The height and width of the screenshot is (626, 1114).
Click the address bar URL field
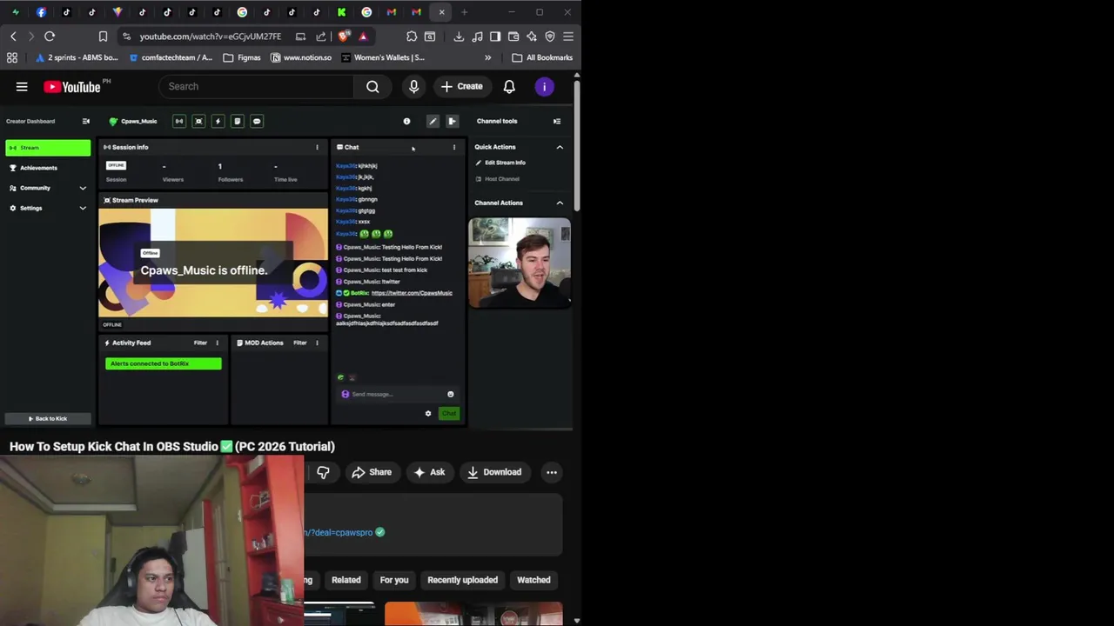click(211, 37)
